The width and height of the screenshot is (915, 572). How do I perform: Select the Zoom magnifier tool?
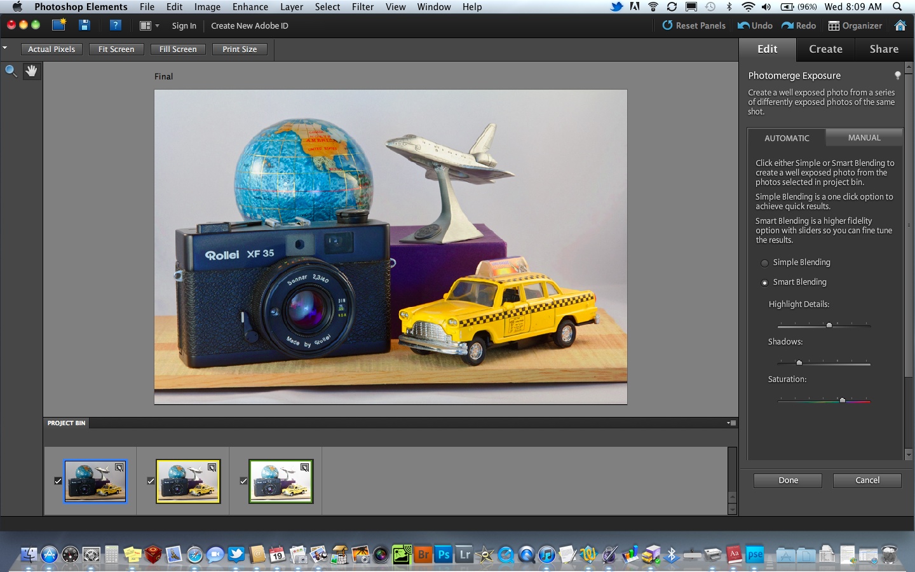[x=11, y=71]
